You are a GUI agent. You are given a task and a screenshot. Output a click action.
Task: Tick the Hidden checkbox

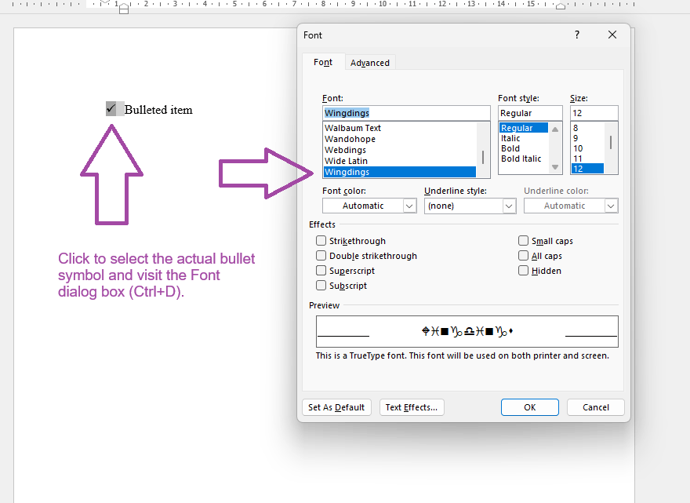[x=523, y=271]
